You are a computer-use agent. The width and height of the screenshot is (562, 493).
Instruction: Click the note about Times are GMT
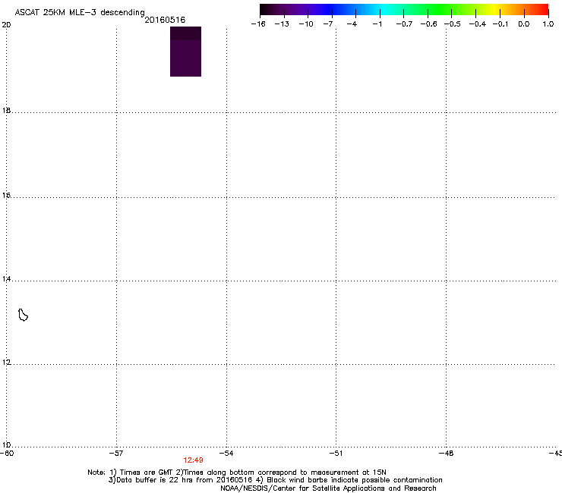(236, 473)
